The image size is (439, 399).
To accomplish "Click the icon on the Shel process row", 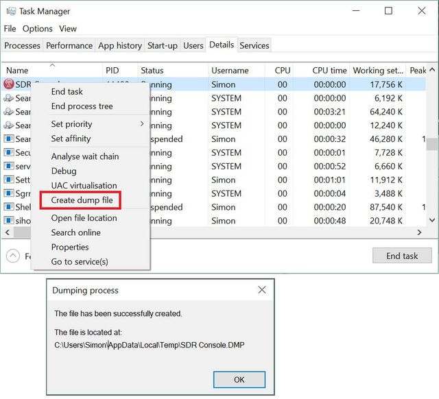I will click(8, 207).
